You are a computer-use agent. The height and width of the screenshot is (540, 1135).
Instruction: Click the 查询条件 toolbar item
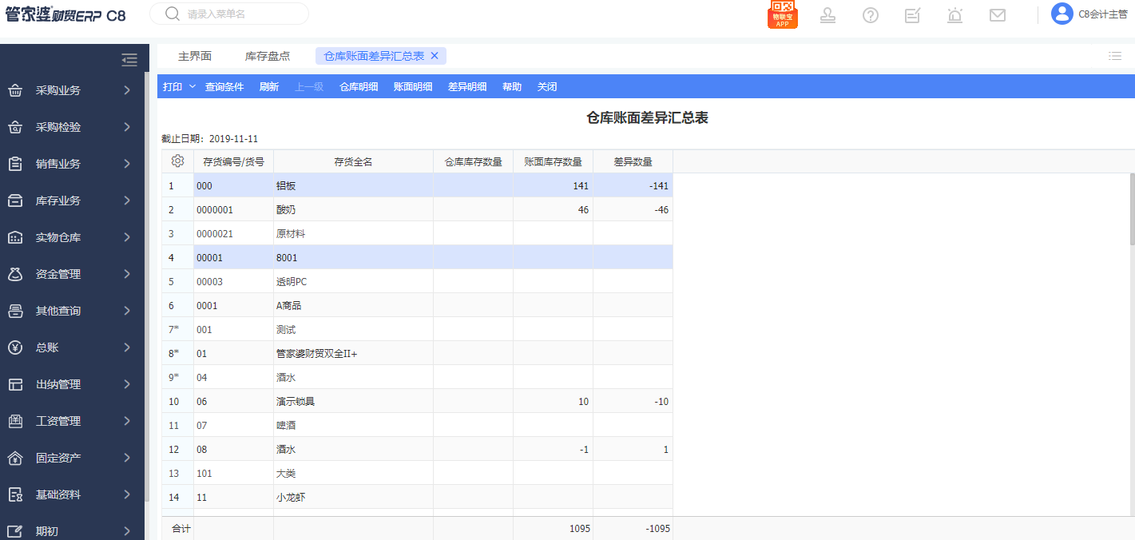[x=224, y=86]
